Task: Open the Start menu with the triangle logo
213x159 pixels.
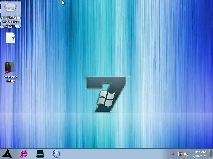Action: coord(7,154)
